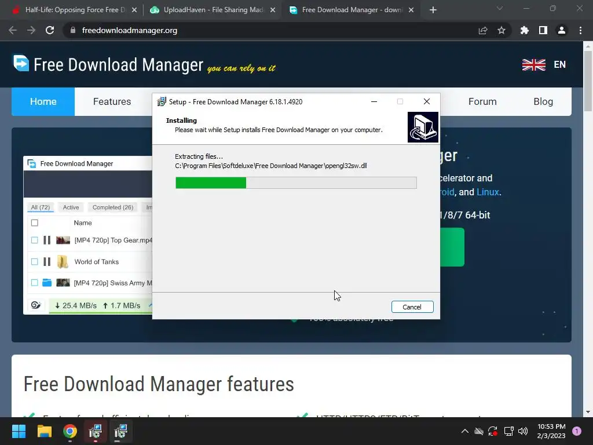Show hidden system tray icons

coord(465,431)
